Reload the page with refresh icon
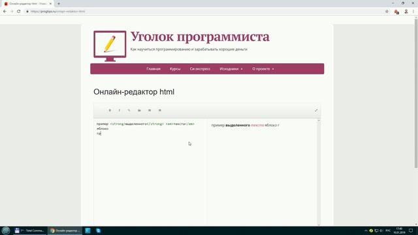This screenshot has height=235, width=418. 19,12
